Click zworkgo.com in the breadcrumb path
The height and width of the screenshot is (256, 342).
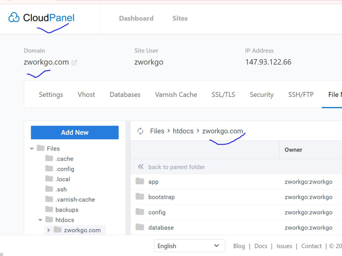tap(223, 131)
